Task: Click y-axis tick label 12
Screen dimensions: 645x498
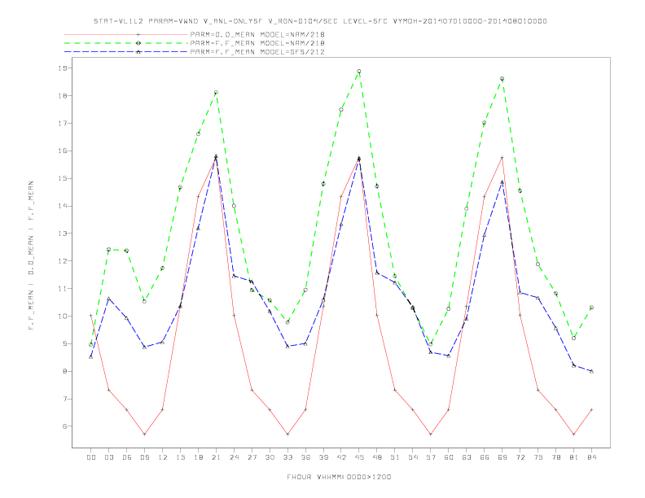Action: tap(62, 261)
